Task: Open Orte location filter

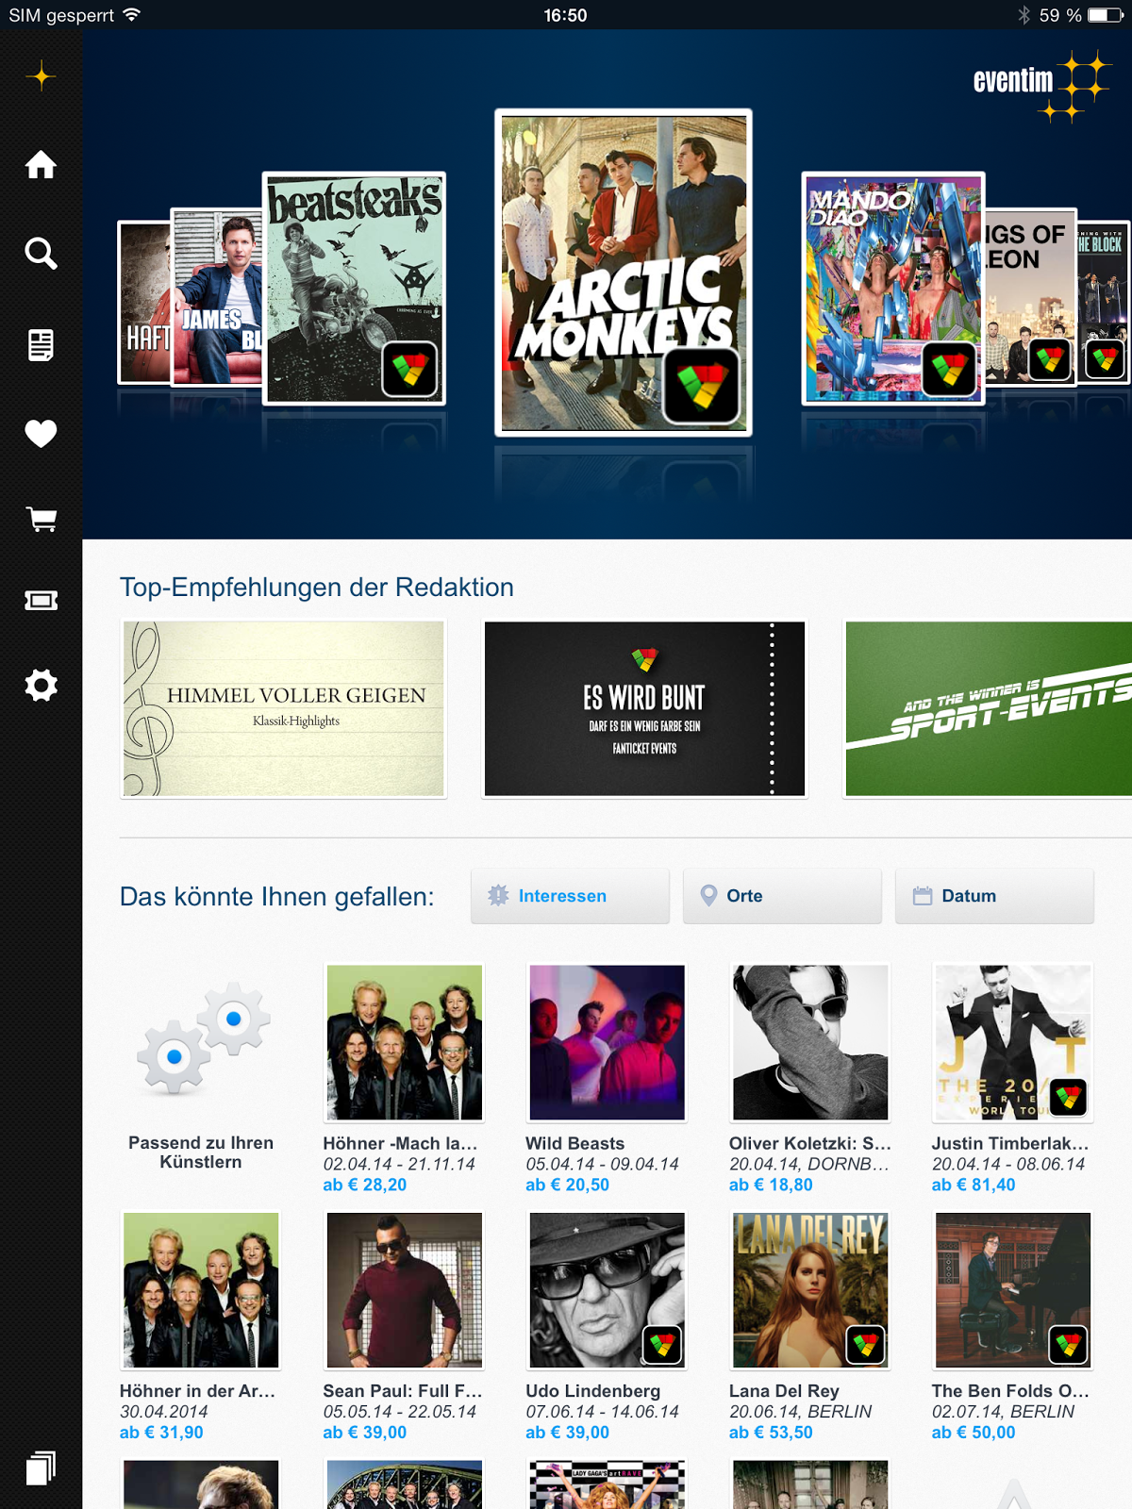Action: pos(782,896)
